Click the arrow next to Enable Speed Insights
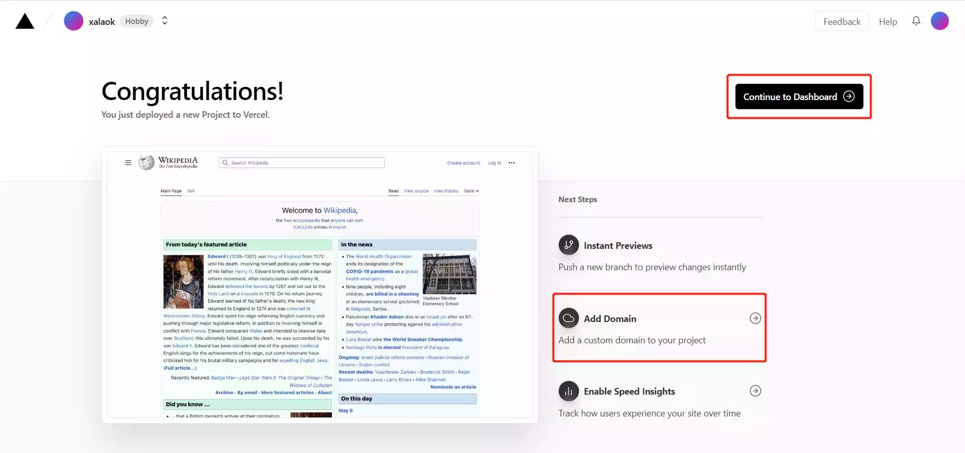 (x=755, y=391)
